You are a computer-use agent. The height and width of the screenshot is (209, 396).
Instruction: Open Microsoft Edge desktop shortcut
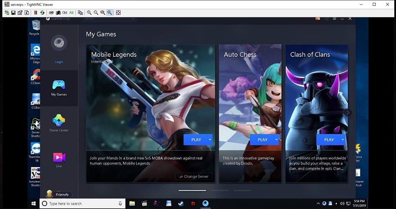[35, 53]
